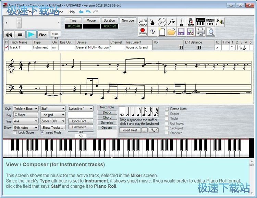Enable the Lock Score checkbox
The height and width of the screenshot is (198, 257).
(x=16, y=132)
